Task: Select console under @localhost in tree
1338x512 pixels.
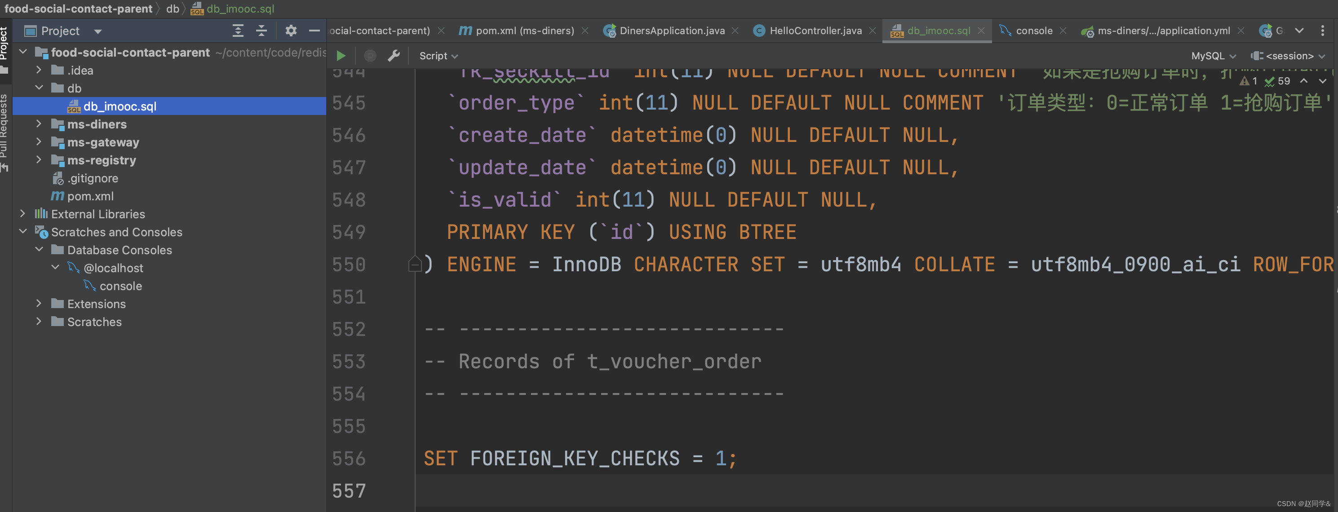Action: pos(120,286)
